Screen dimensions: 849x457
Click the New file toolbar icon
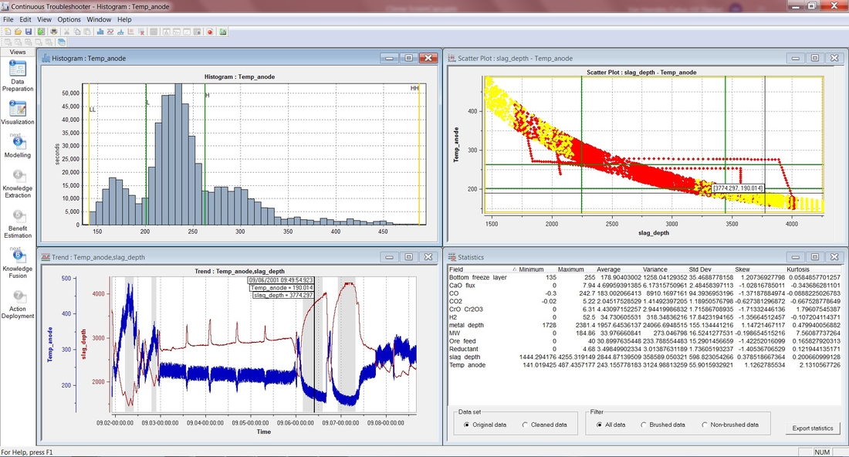pyautogui.click(x=8, y=32)
